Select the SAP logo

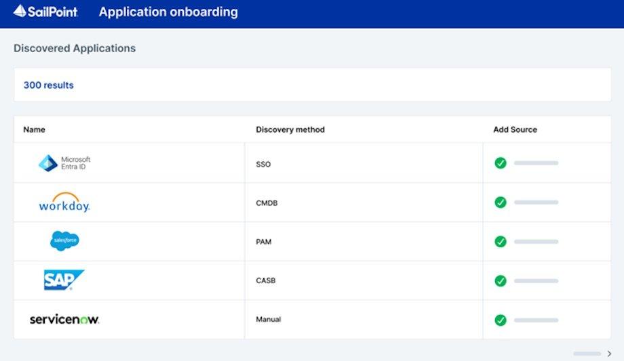click(x=64, y=280)
